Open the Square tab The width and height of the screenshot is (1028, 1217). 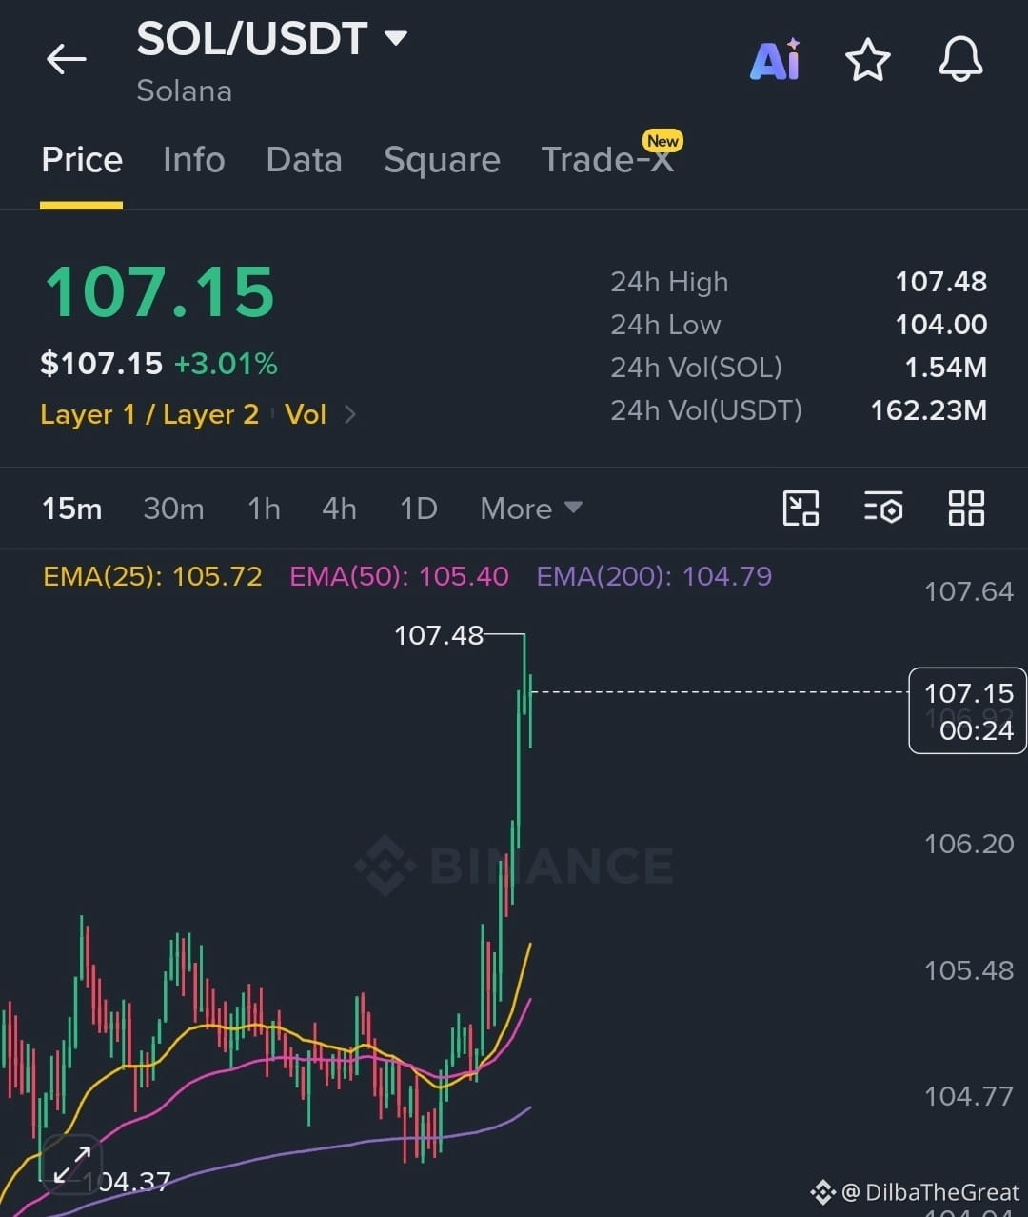pyautogui.click(x=442, y=160)
